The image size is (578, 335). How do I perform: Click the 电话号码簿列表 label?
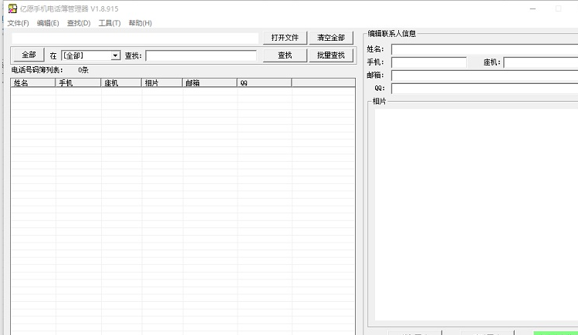[37, 70]
